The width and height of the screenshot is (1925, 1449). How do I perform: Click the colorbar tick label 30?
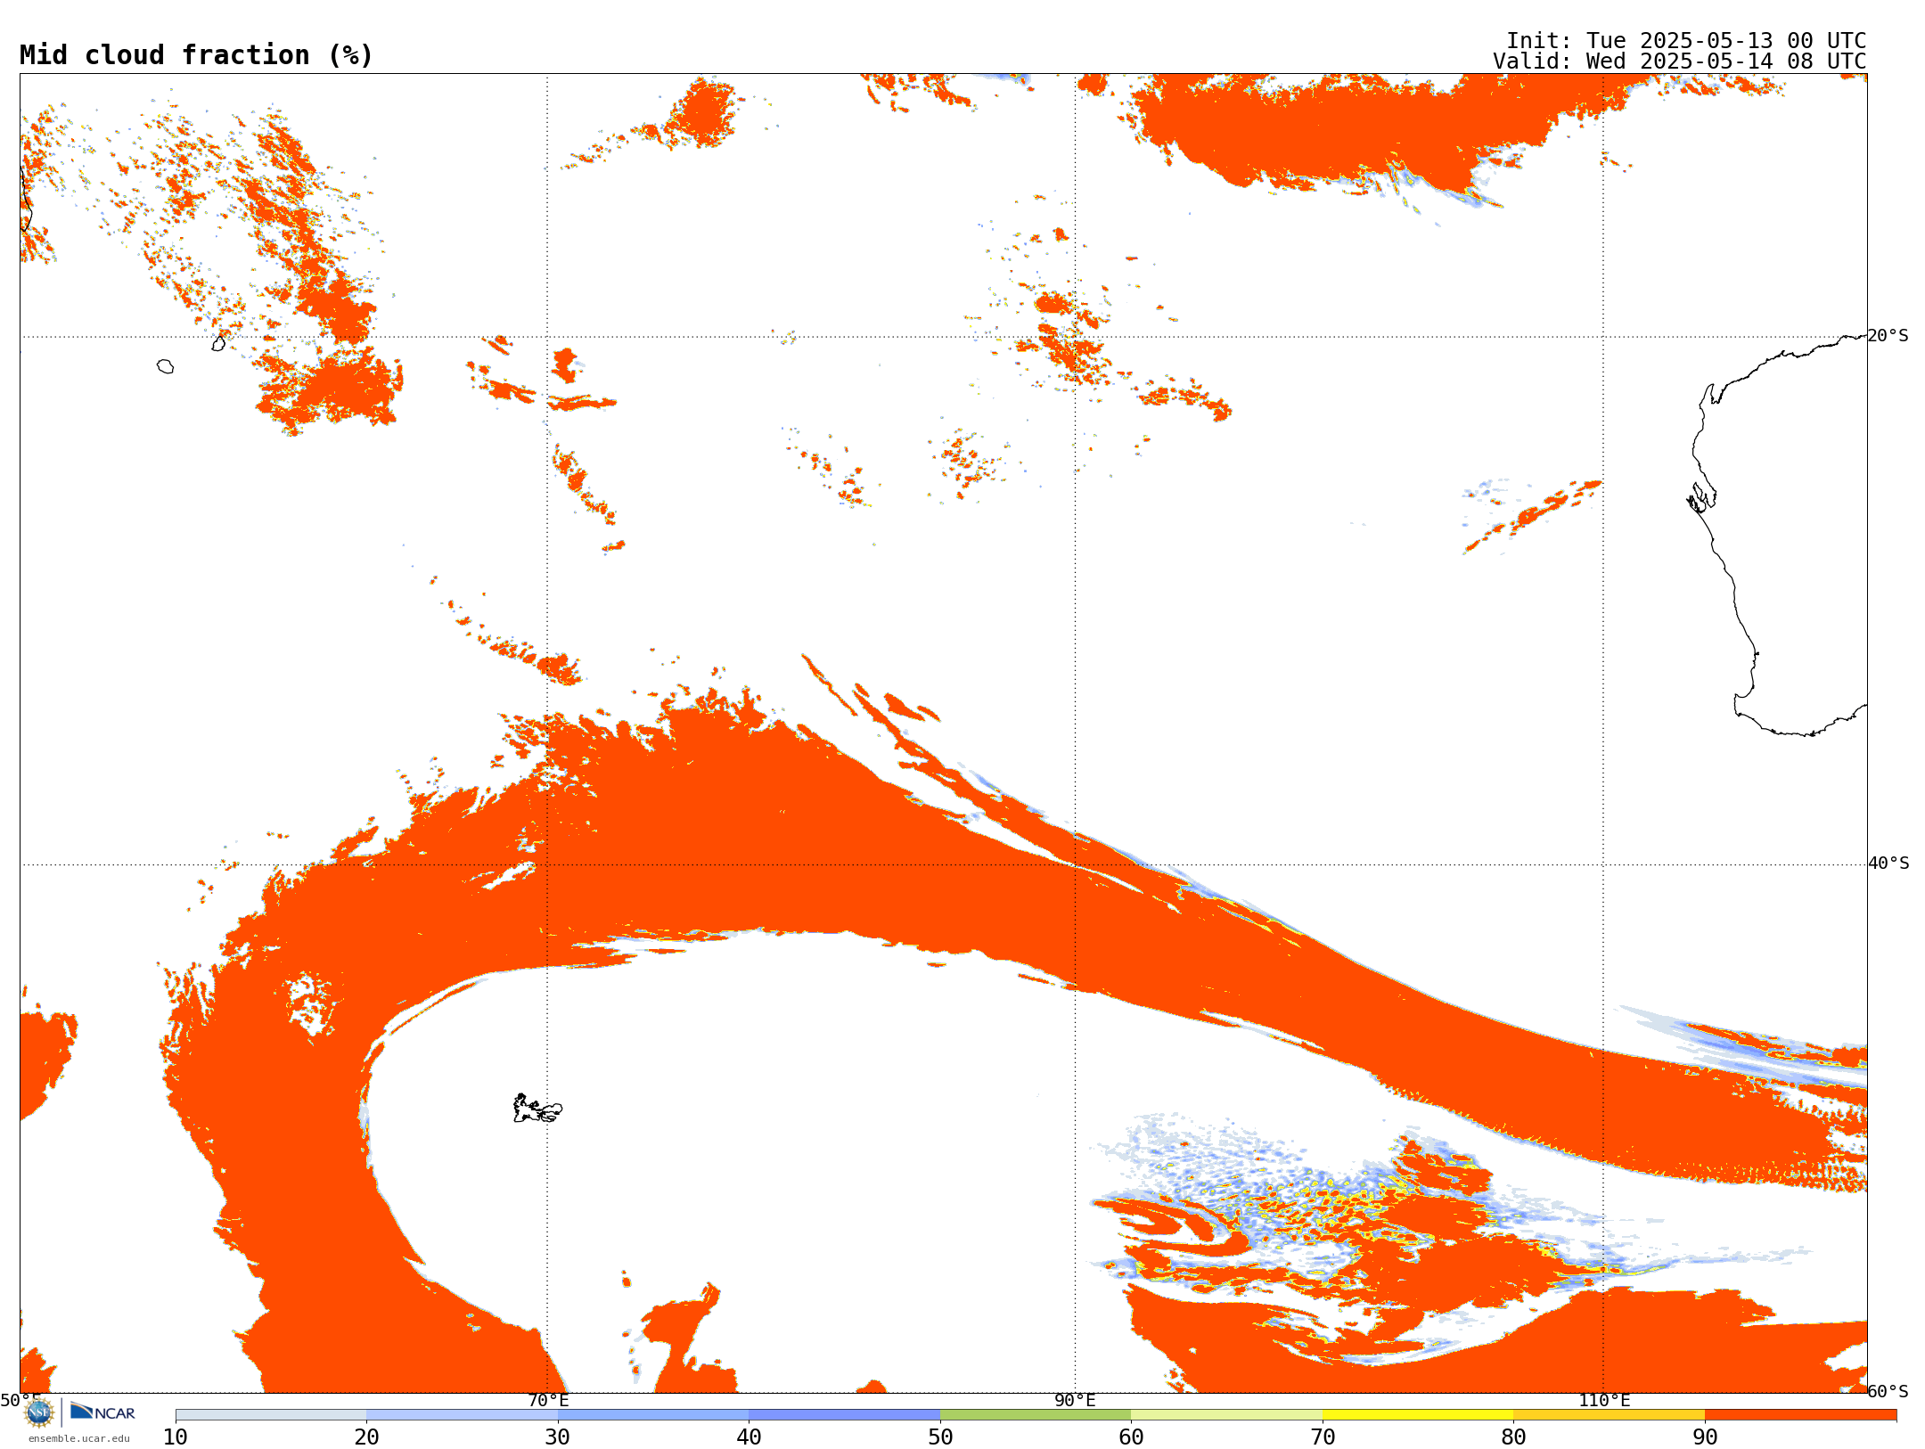coord(558,1437)
